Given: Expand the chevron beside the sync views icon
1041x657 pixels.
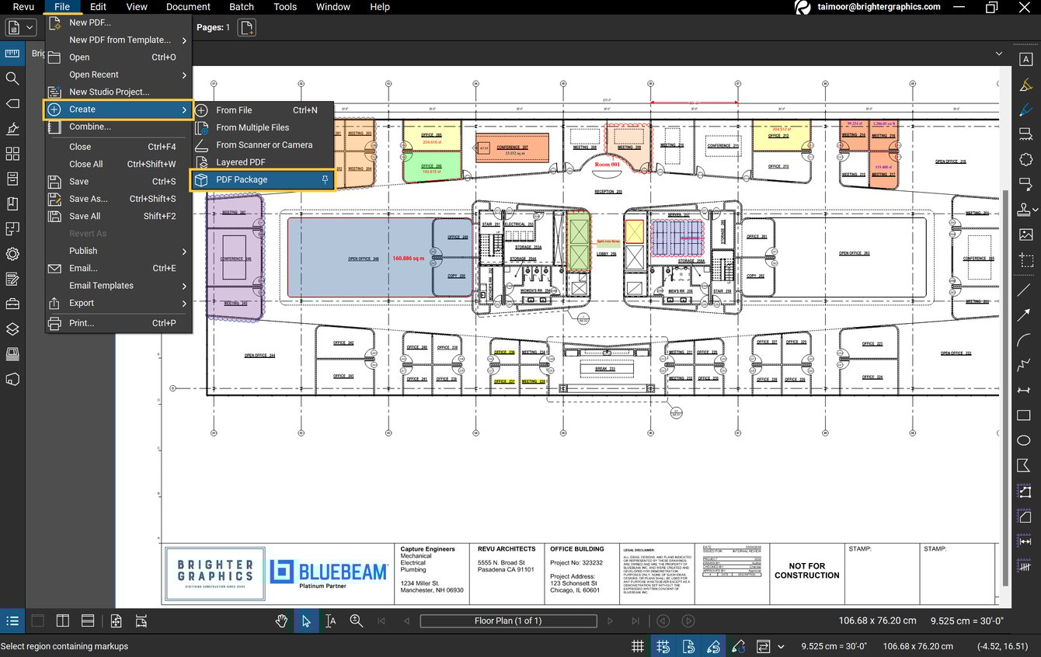Looking at the screenshot, I should click(x=781, y=646).
